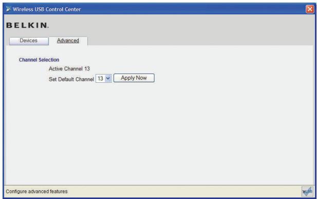Switch to the Devices tab
The image size is (317, 199).
[29, 41]
